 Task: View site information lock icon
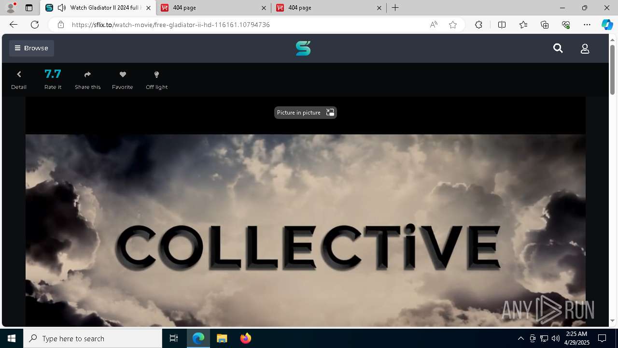point(60,25)
